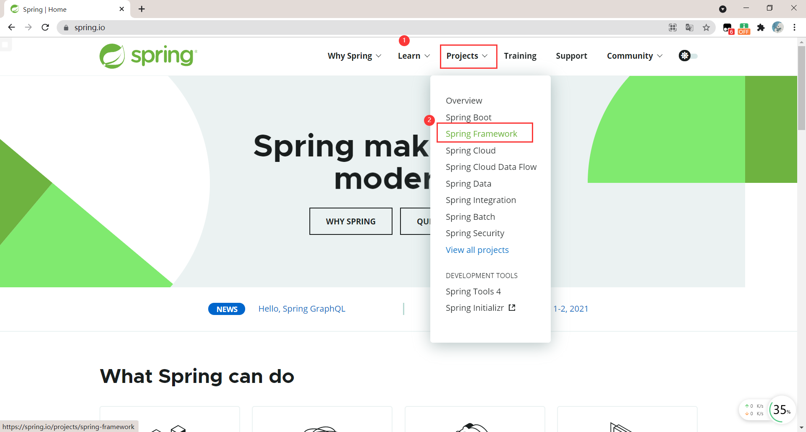Click the scrollbar down arrow

point(801,427)
